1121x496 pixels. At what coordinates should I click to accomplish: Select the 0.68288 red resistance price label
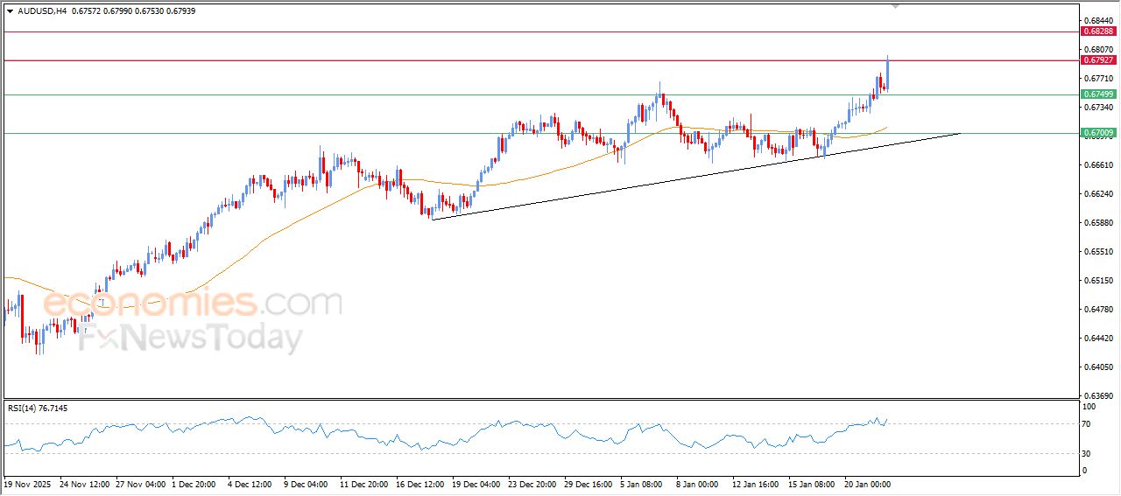tap(1098, 31)
